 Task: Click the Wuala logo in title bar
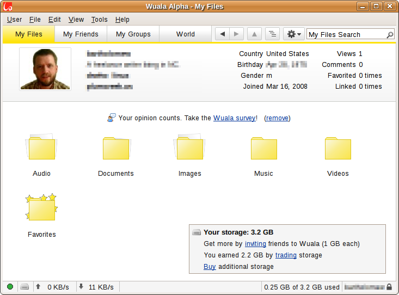(8, 7)
